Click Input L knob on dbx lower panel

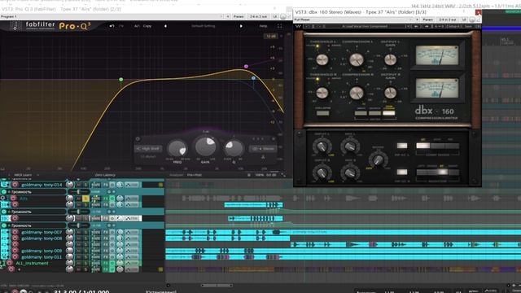[x=322, y=146]
